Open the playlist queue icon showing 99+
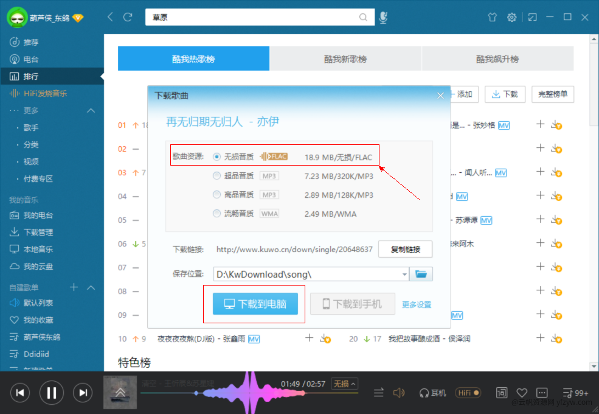599x414 pixels. [x=575, y=393]
